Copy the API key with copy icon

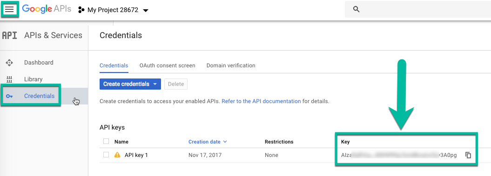[468, 155]
